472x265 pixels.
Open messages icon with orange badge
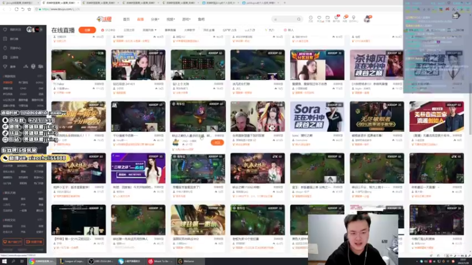tap(345, 18)
